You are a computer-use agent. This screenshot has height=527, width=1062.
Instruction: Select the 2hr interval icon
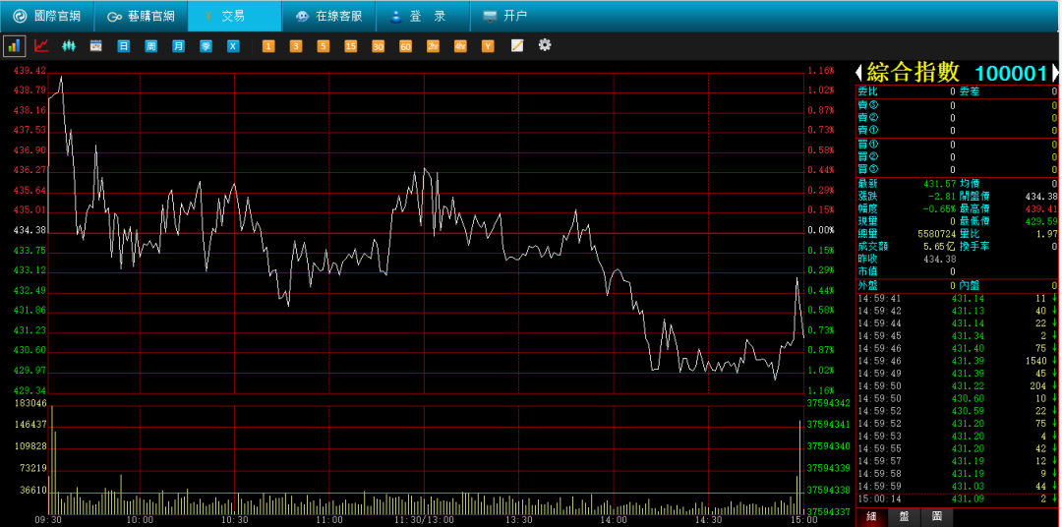tap(433, 46)
